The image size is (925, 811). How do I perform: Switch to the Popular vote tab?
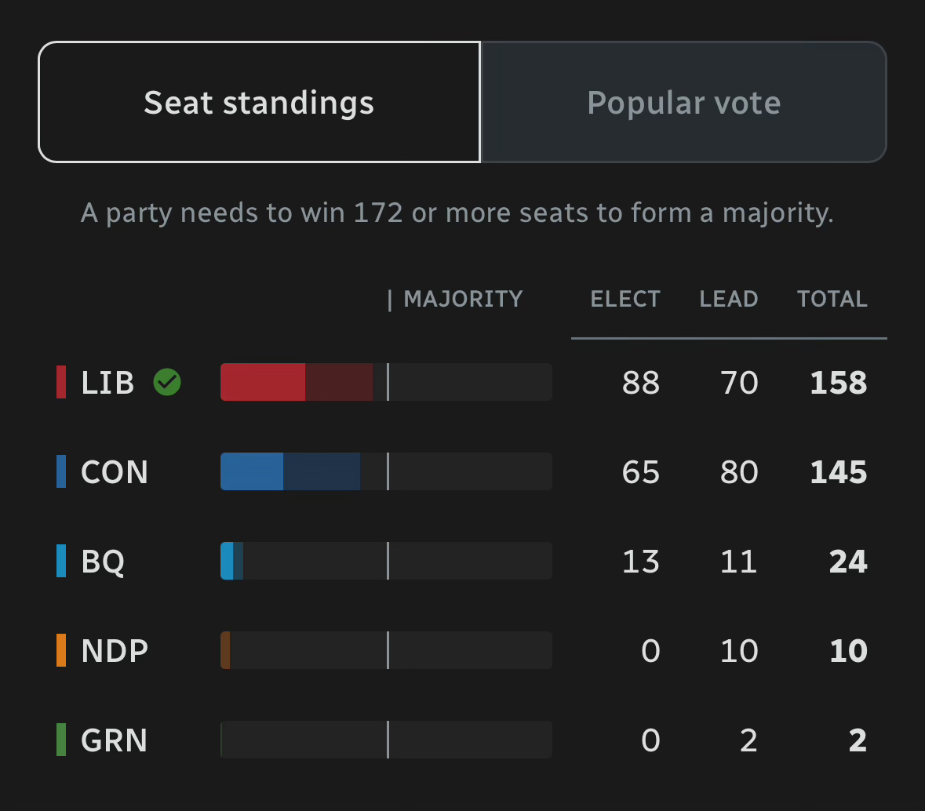click(x=683, y=103)
